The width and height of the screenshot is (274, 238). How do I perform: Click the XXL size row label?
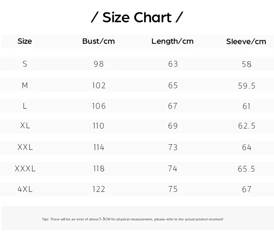(x=25, y=147)
